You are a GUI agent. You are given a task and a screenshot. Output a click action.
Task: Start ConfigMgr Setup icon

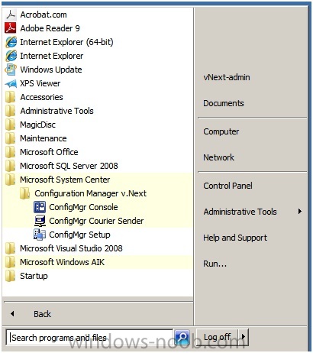click(x=40, y=235)
